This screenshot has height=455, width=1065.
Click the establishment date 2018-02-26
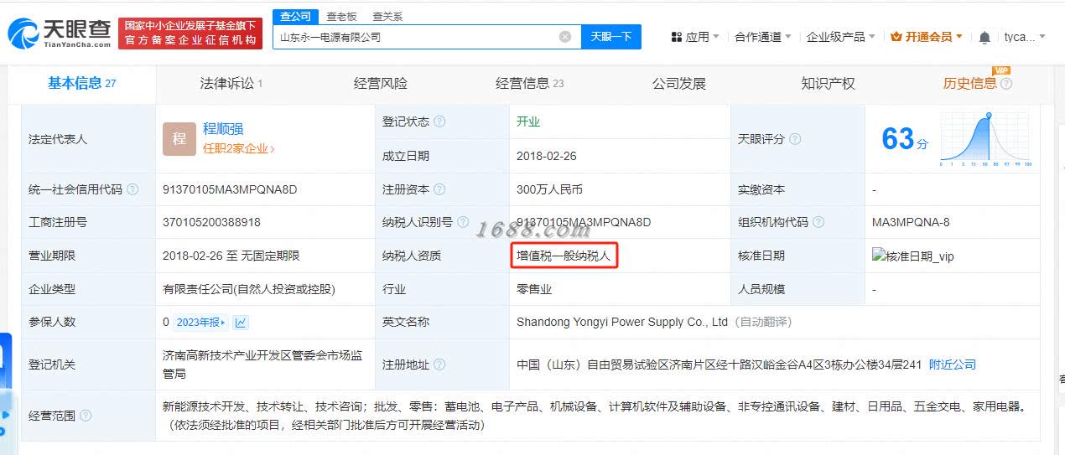[x=547, y=156]
